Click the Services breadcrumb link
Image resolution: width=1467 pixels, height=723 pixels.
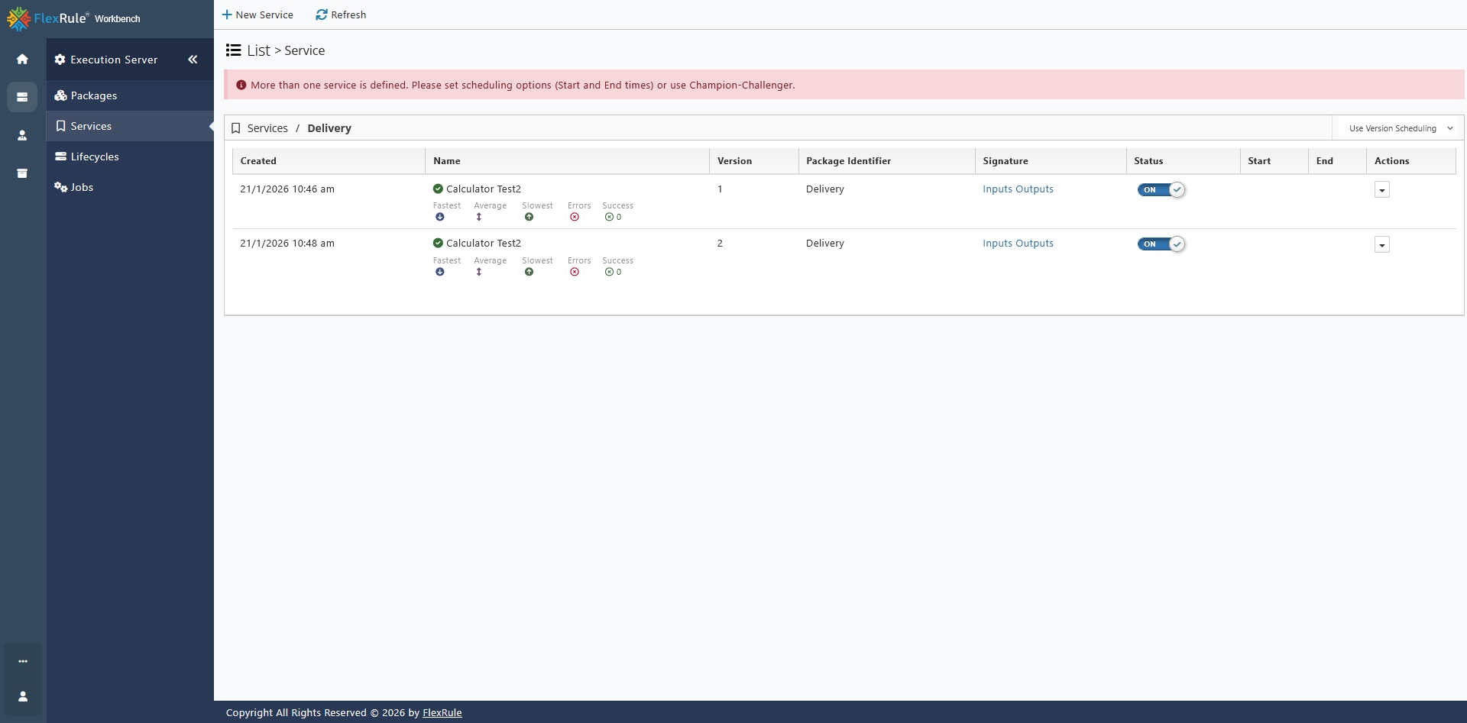tap(267, 128)
